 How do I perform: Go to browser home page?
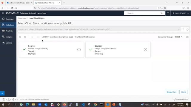(x=16, y=8)
